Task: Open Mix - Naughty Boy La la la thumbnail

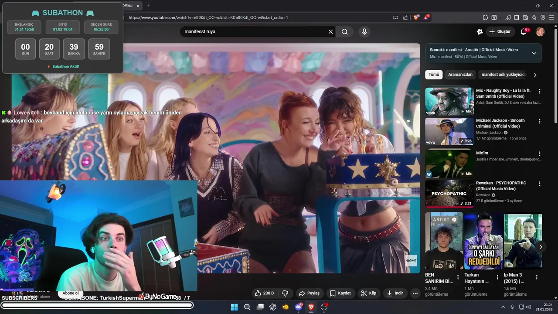Action: (449, 101)
